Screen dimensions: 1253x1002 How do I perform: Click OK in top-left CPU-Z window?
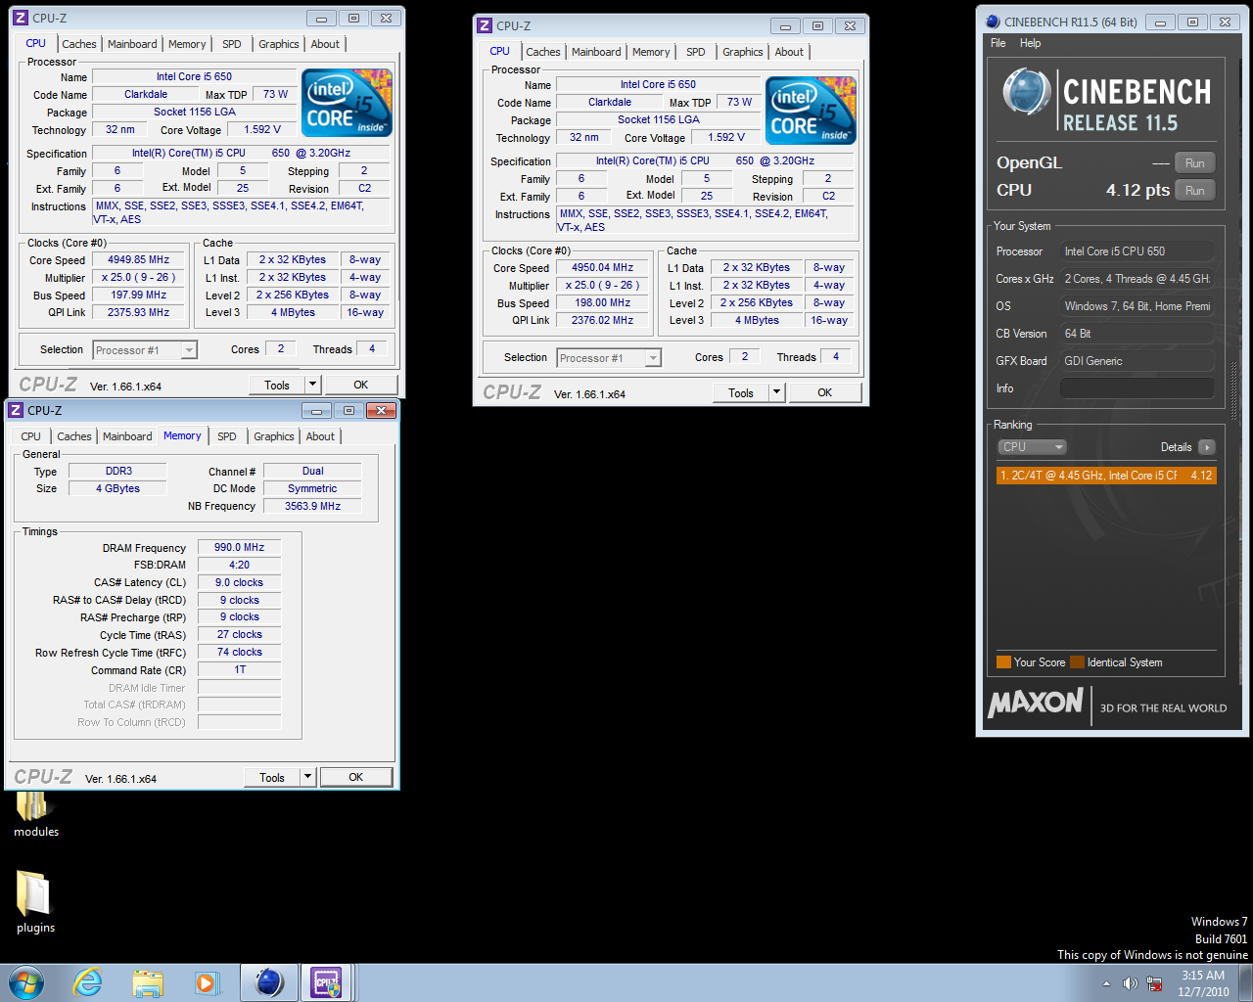coord(361,385)
